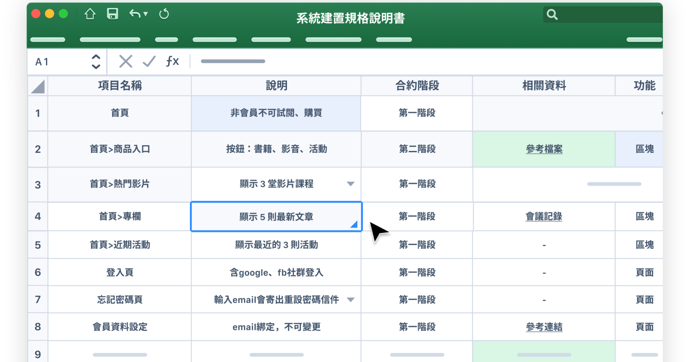Click the Redo circular arrow icon

click(164, 14)
